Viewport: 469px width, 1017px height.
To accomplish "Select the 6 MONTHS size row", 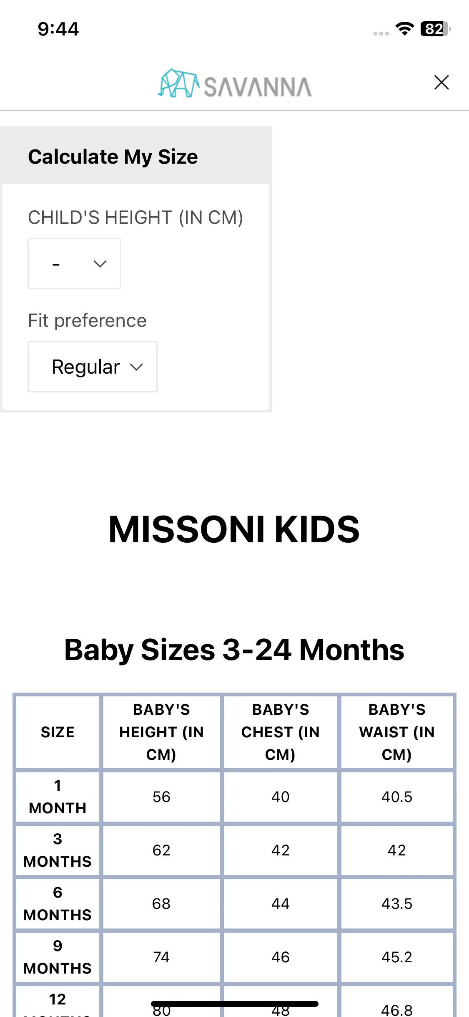I will 235,903.
